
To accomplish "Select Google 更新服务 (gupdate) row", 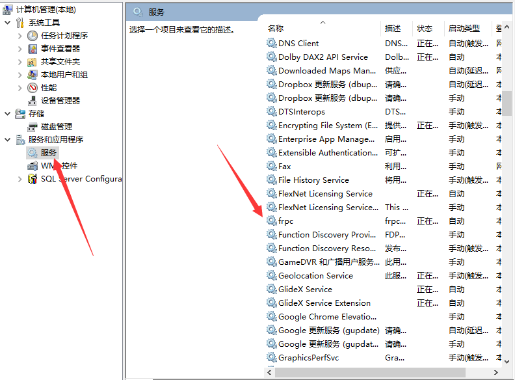I will [329, 331].
